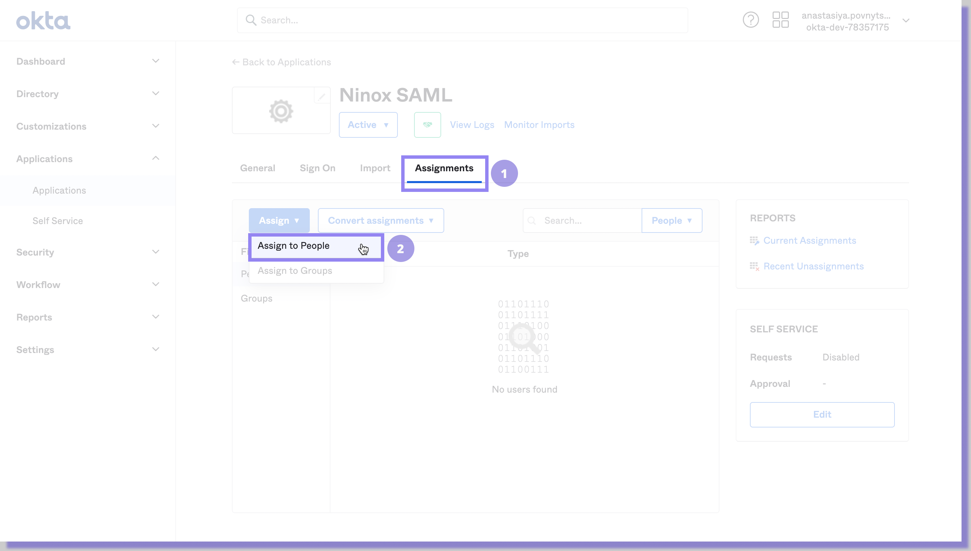
Task: Focus the assignments Search field
Action: point(582,221)
